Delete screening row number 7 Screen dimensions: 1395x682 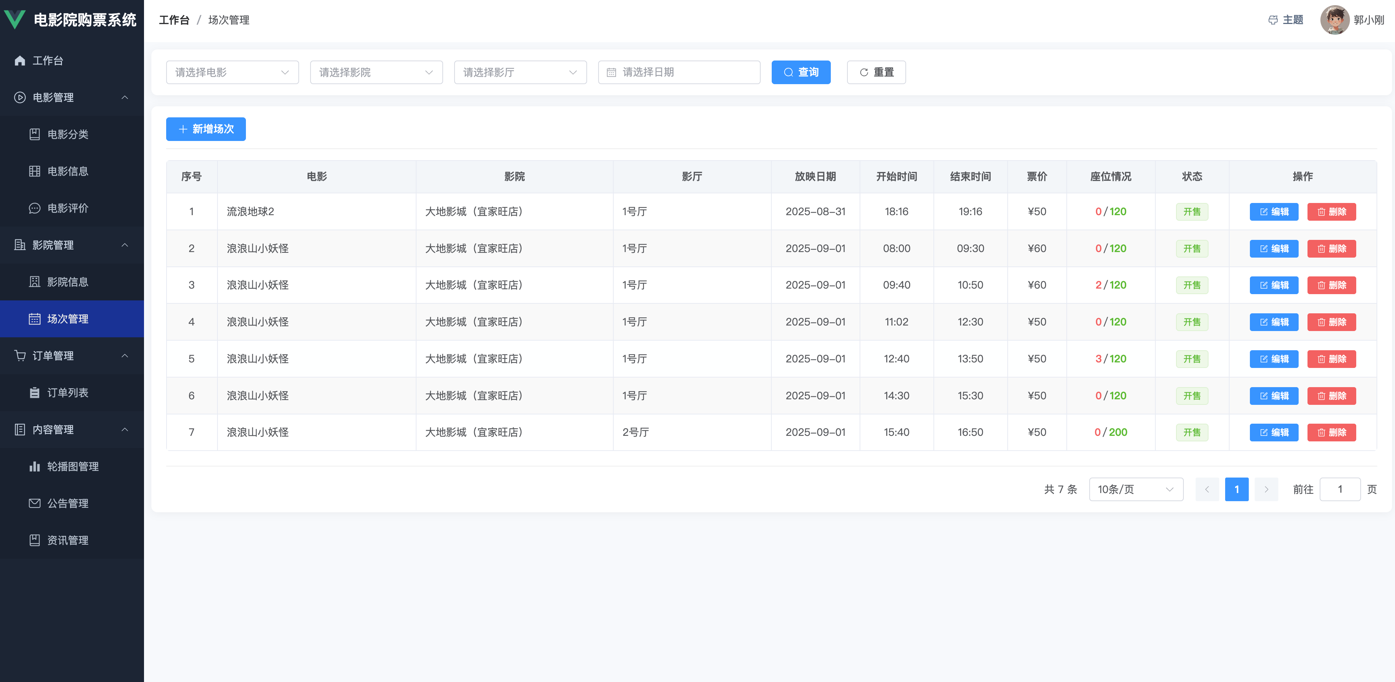click(1331, 433)
